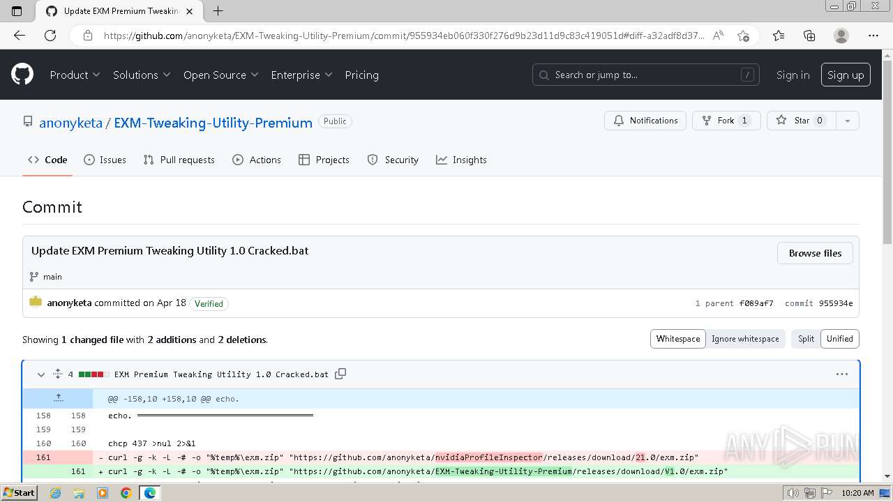The height and width of the screenshot is (502, 893).
Task: Open the Windows Start menu
Action: pos(19,493)
